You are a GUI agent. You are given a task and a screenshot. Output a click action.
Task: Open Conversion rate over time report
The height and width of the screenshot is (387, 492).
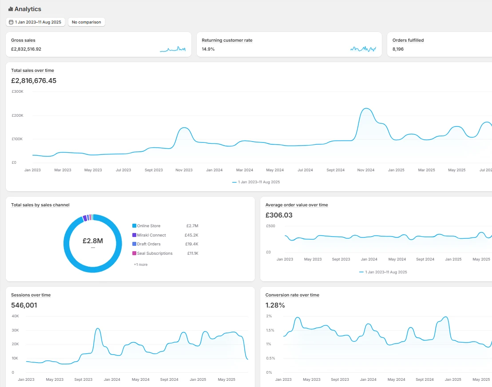coord(292,295)
